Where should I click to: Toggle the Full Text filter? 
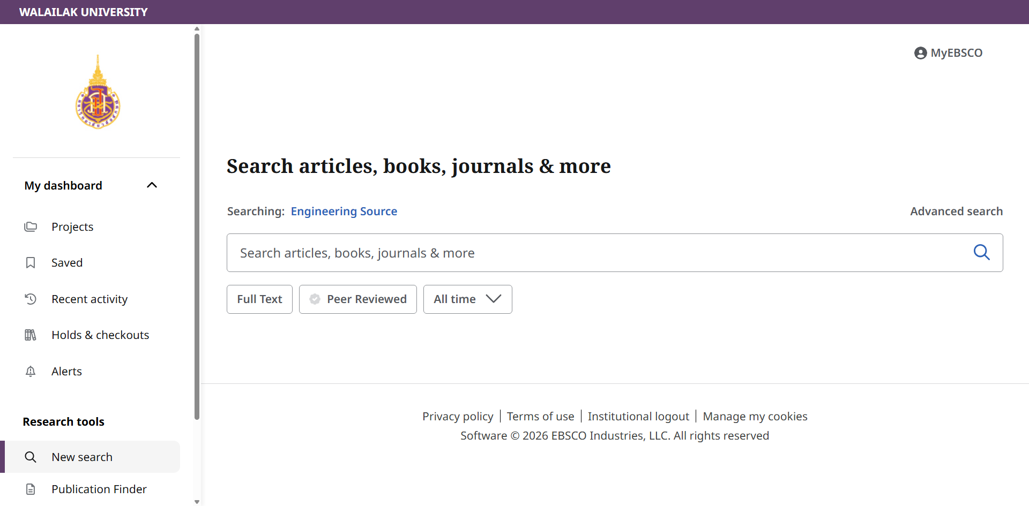(259, 299)
